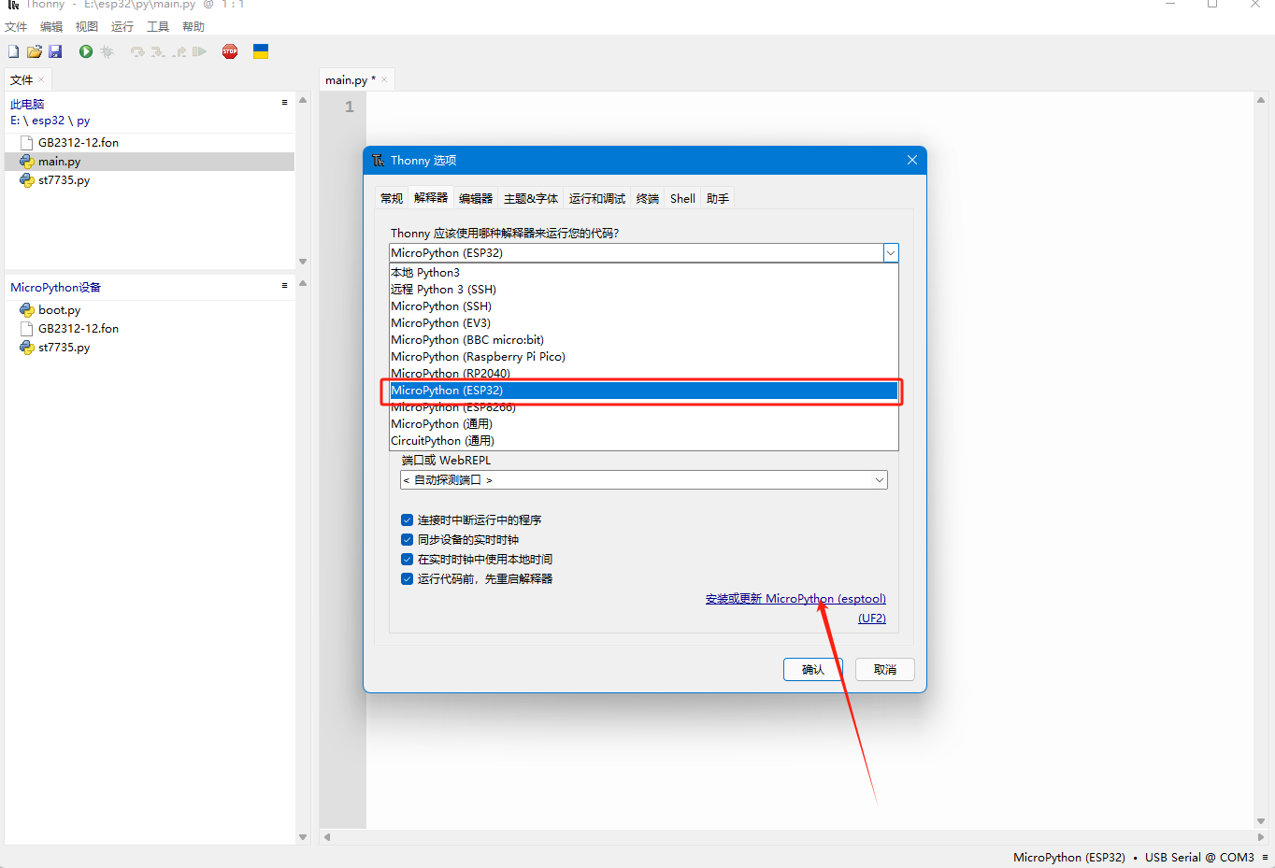Click the 确认 button

[813, 669]
